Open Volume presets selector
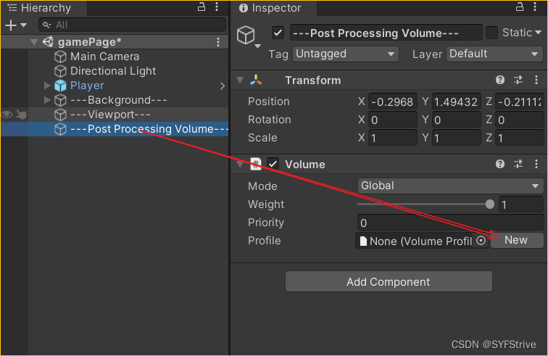Image resolution: width=548 pixels, height=356 pixels. point(518,164)
